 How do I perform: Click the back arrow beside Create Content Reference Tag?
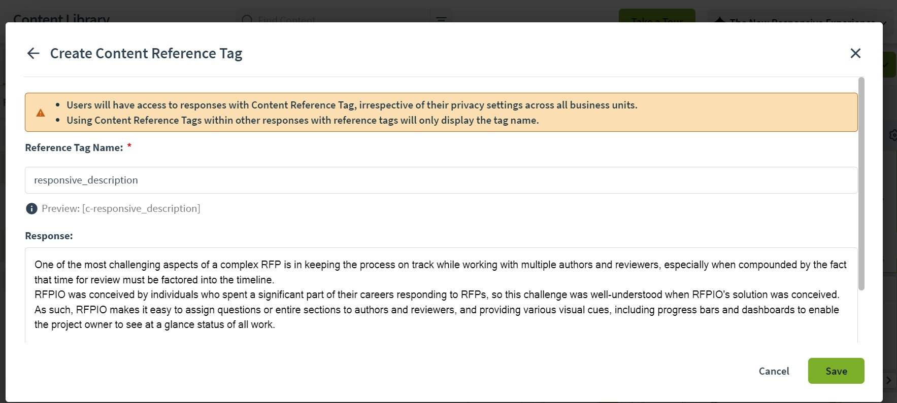[x=34, y=53]
